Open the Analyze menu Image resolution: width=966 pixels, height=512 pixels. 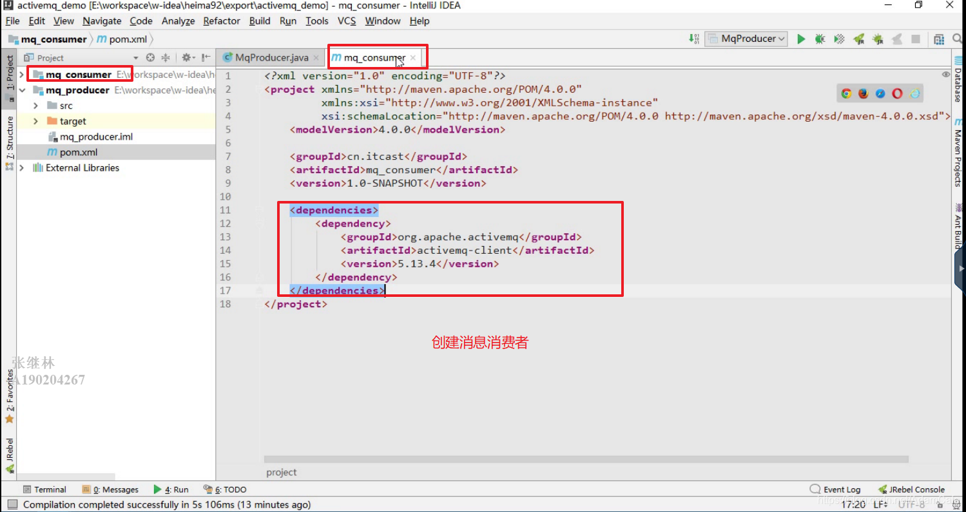178,21
